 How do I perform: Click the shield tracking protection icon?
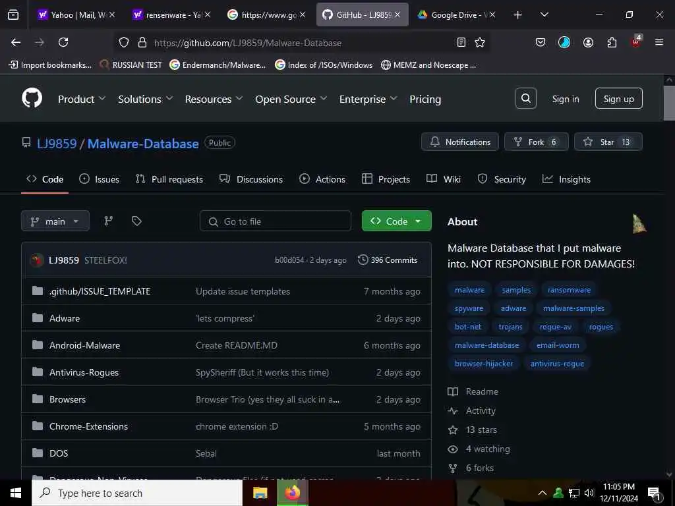click(x=124, y=42)
